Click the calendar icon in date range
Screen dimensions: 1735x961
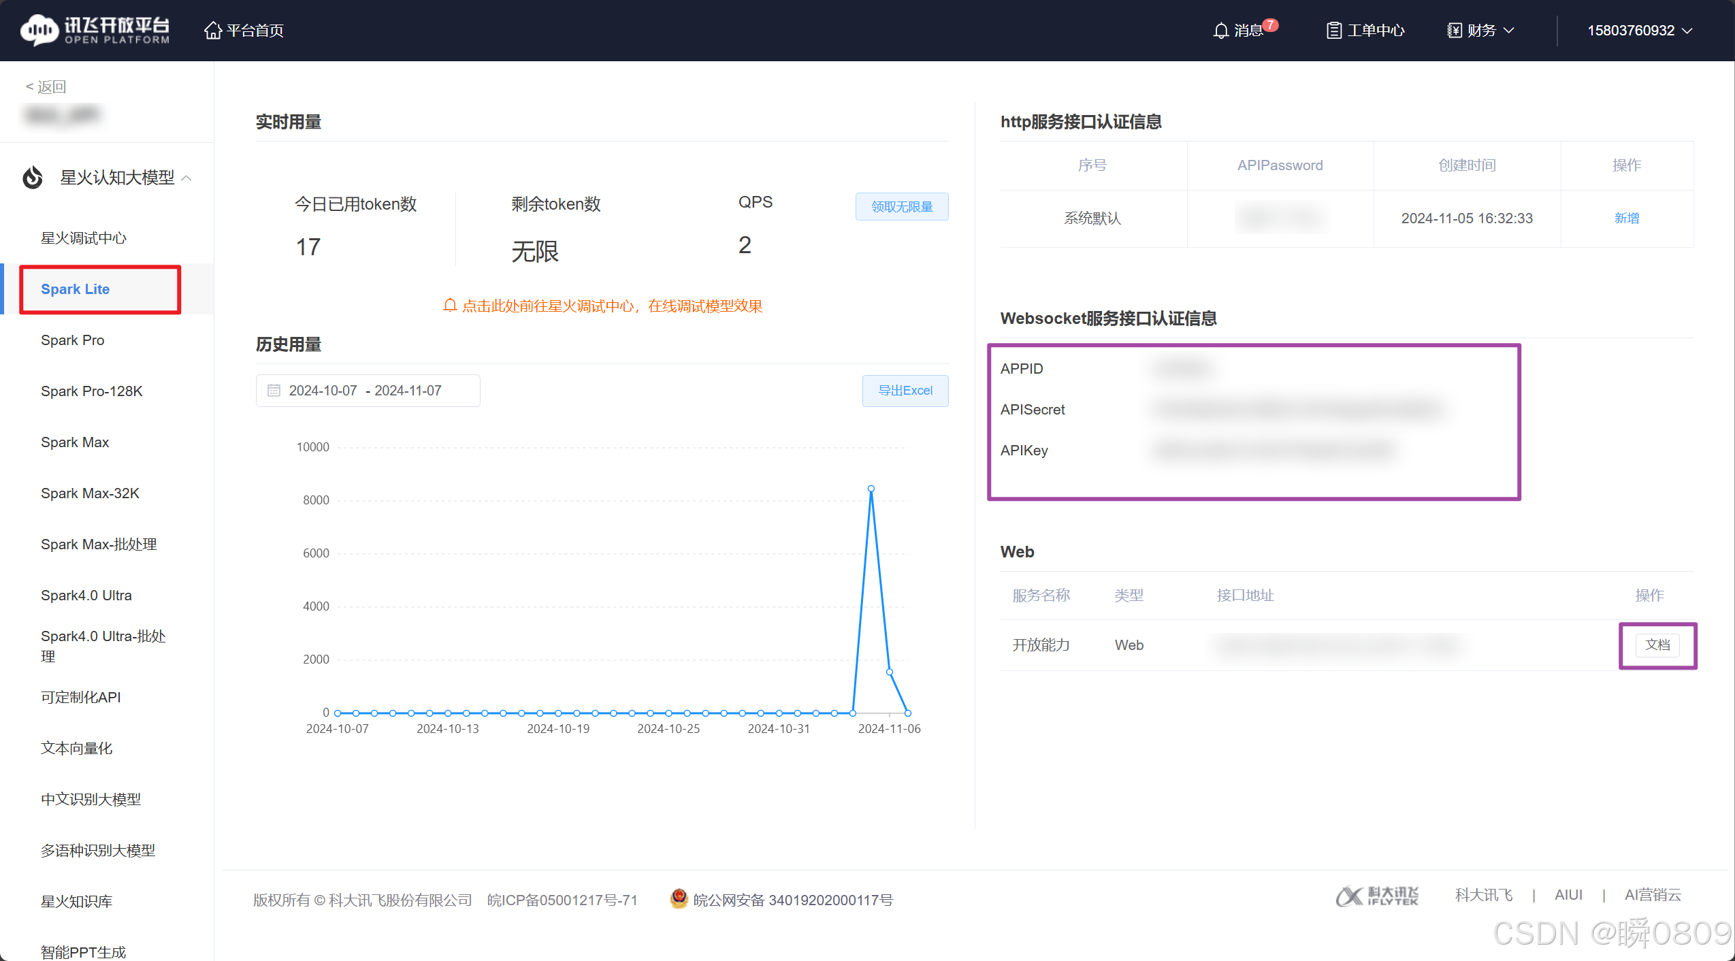pos(274,391)
